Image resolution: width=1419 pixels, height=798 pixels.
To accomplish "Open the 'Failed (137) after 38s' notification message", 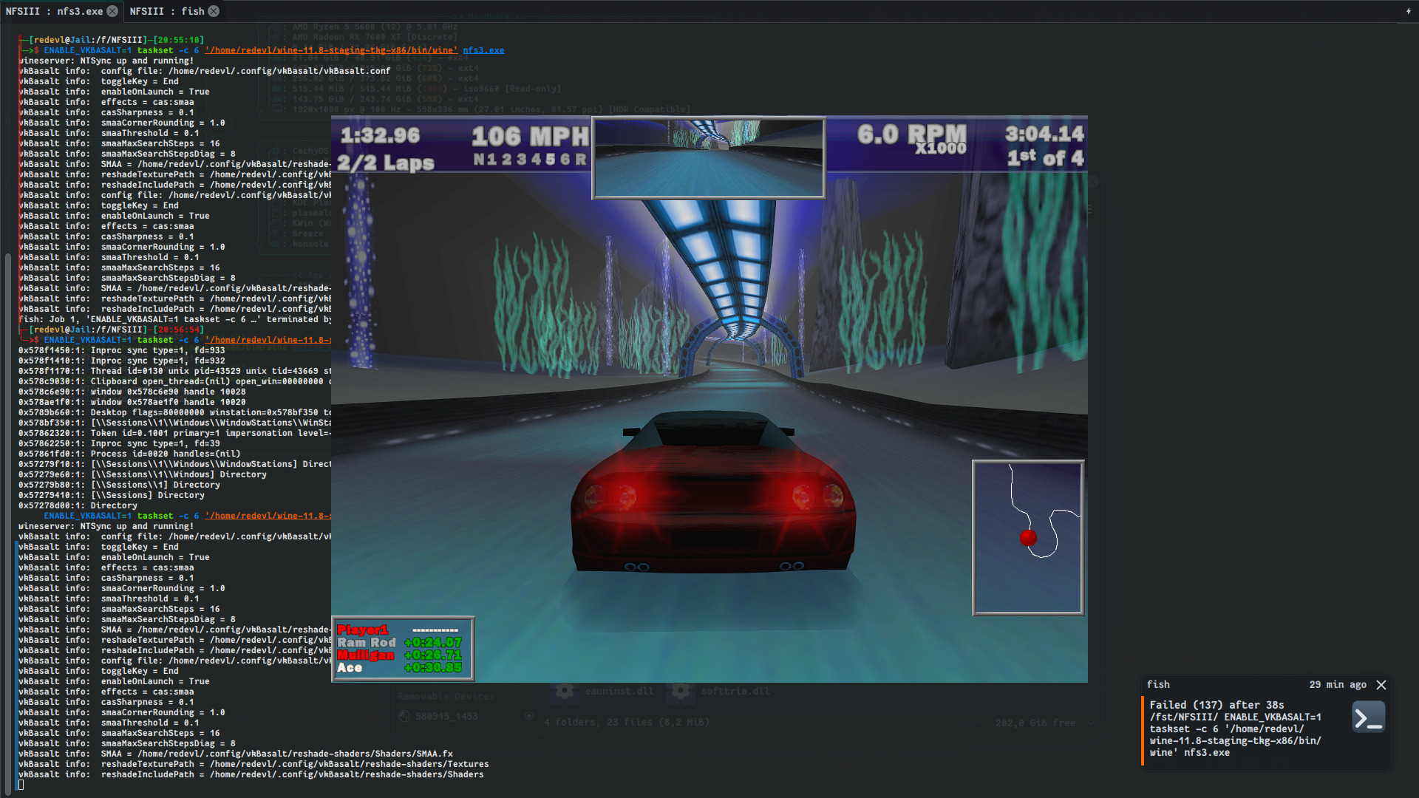I will [x=1235, y=729].
